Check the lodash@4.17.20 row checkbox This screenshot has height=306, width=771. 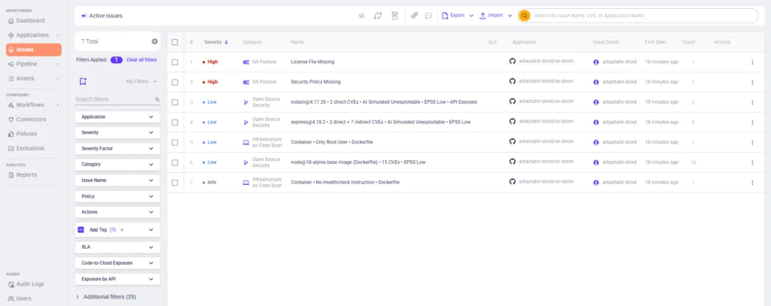coord(175,102)
